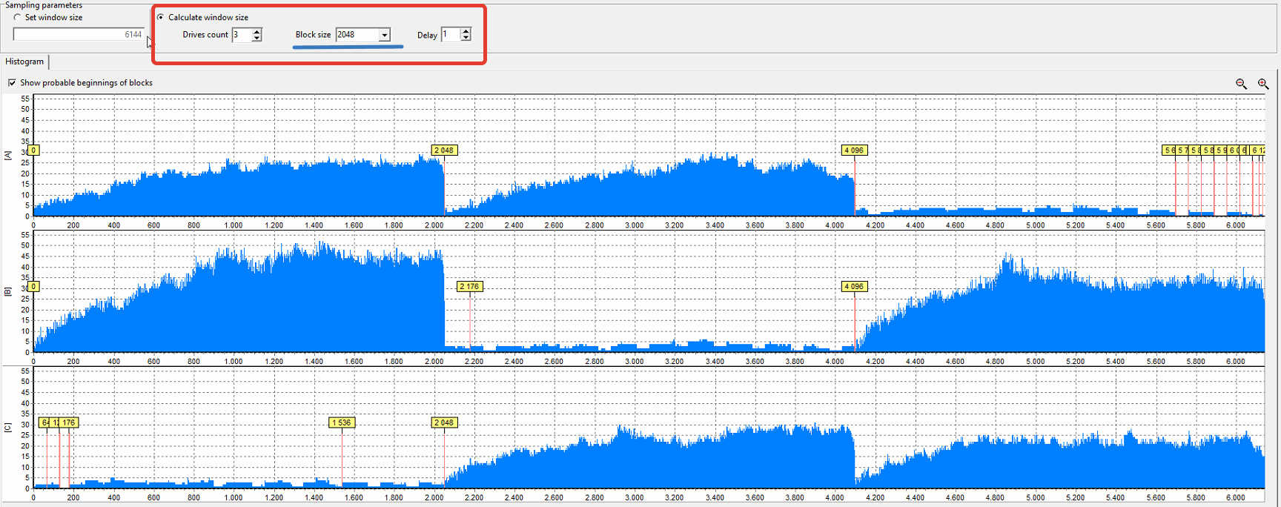Click the 4 096 marker in histogram A

click(x=854, y=150)
